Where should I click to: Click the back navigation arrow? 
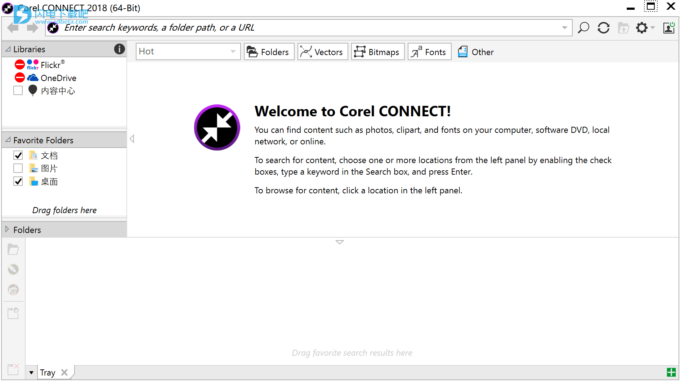click(13, 28)
